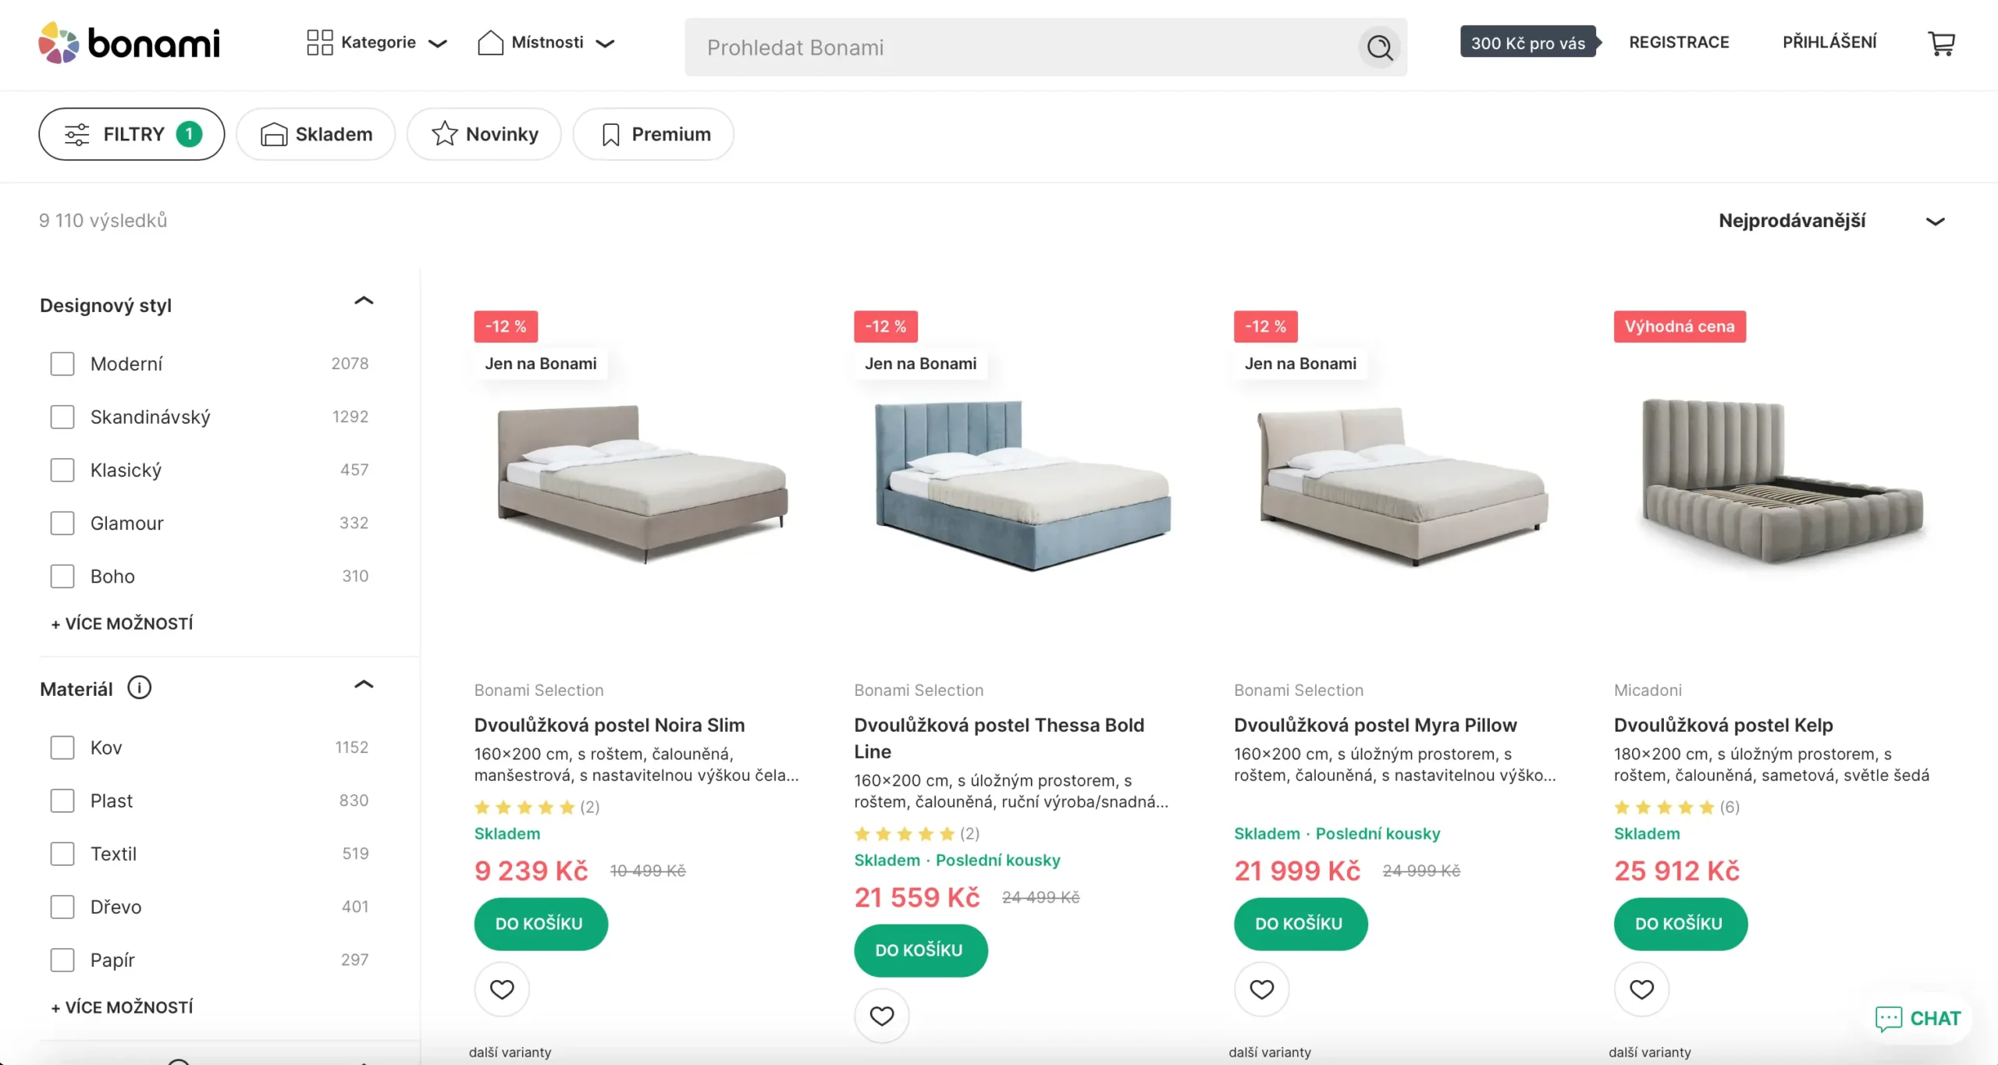Go to the Registrace page

1679,42
